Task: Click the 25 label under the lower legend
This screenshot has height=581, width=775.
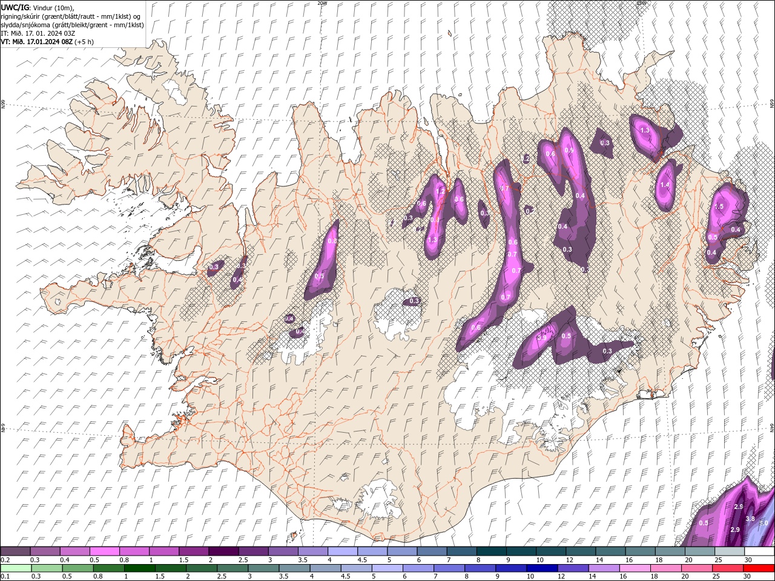Action: 716,577
